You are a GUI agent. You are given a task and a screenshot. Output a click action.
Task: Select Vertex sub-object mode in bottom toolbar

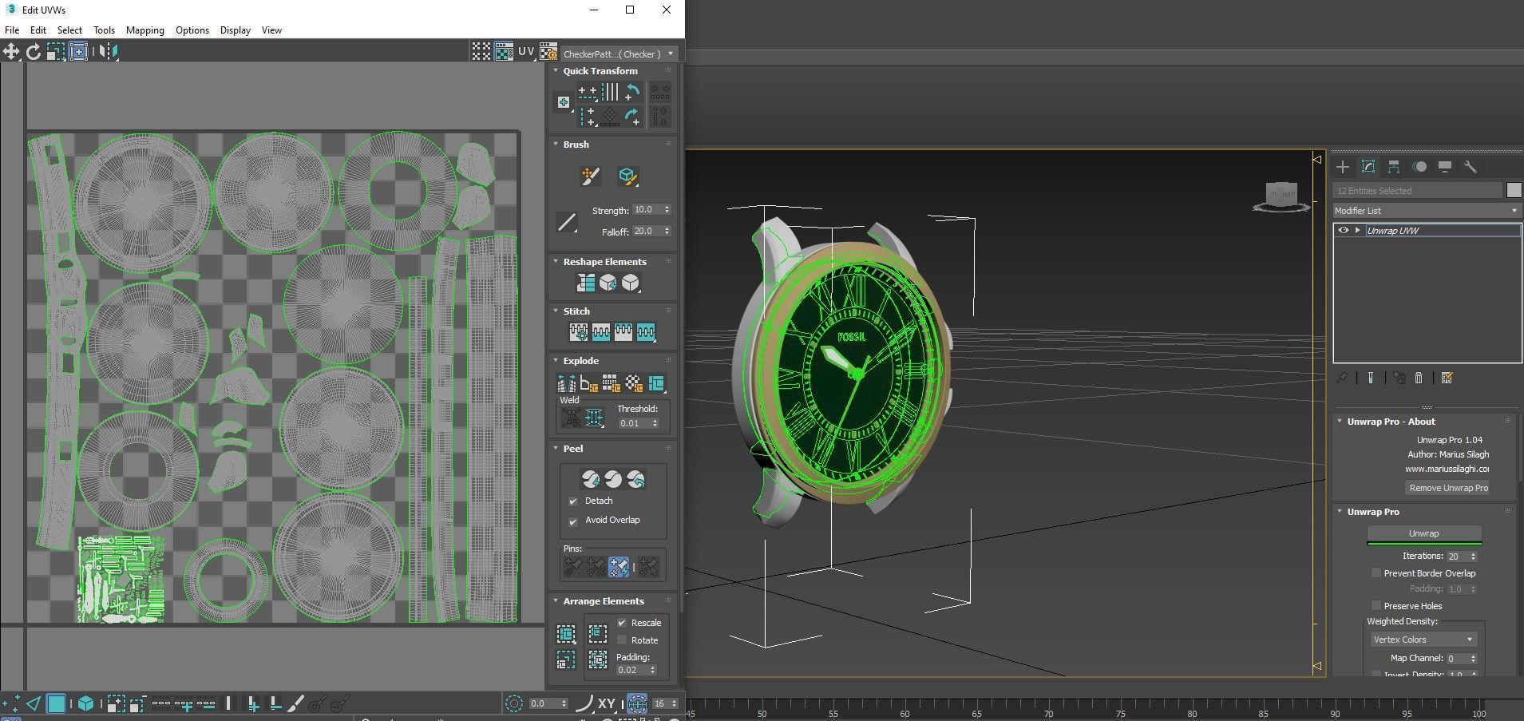pos(11,703)
